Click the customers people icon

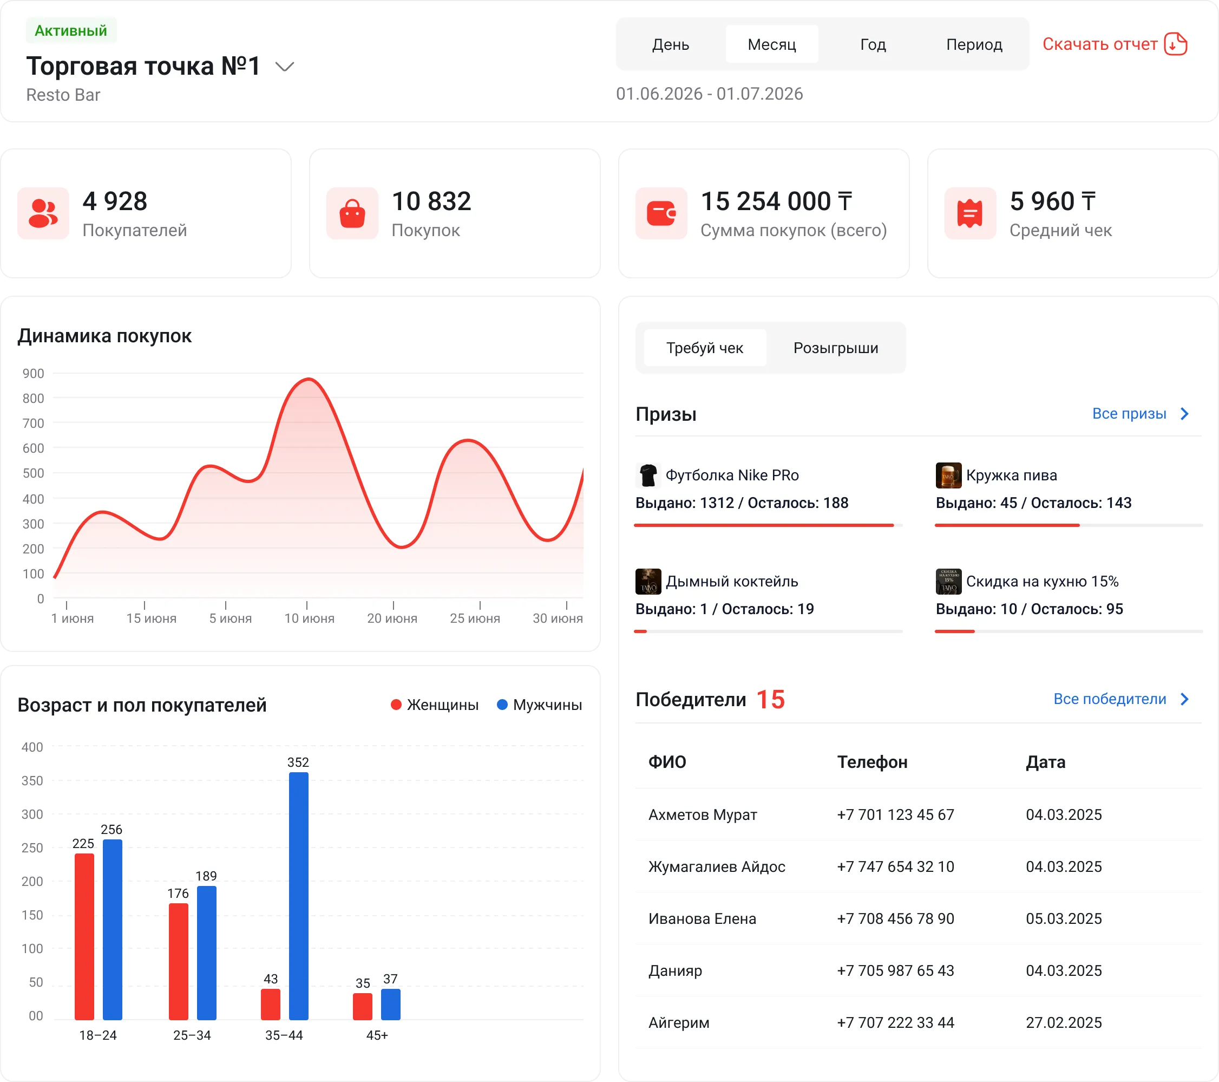pyautogui.click(x=43, y=213)
